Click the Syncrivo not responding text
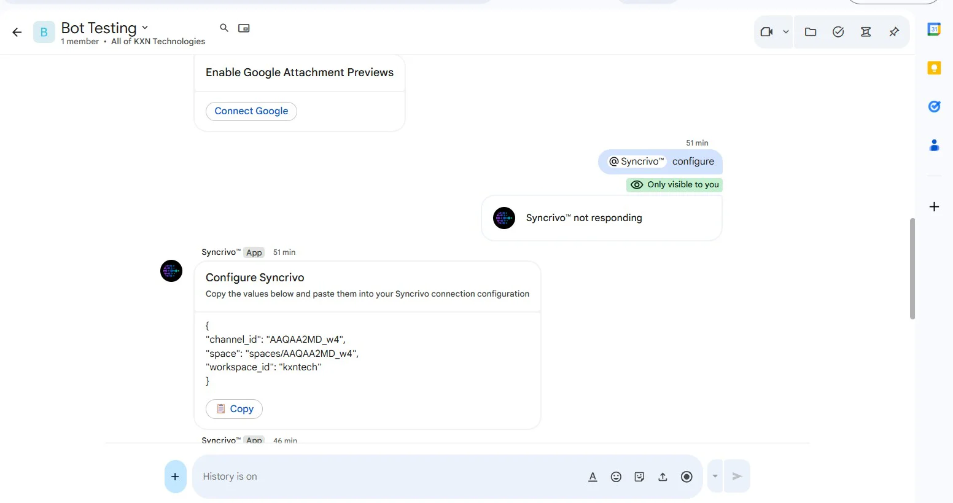Viewport: 953px width, 503px height. 584,218
